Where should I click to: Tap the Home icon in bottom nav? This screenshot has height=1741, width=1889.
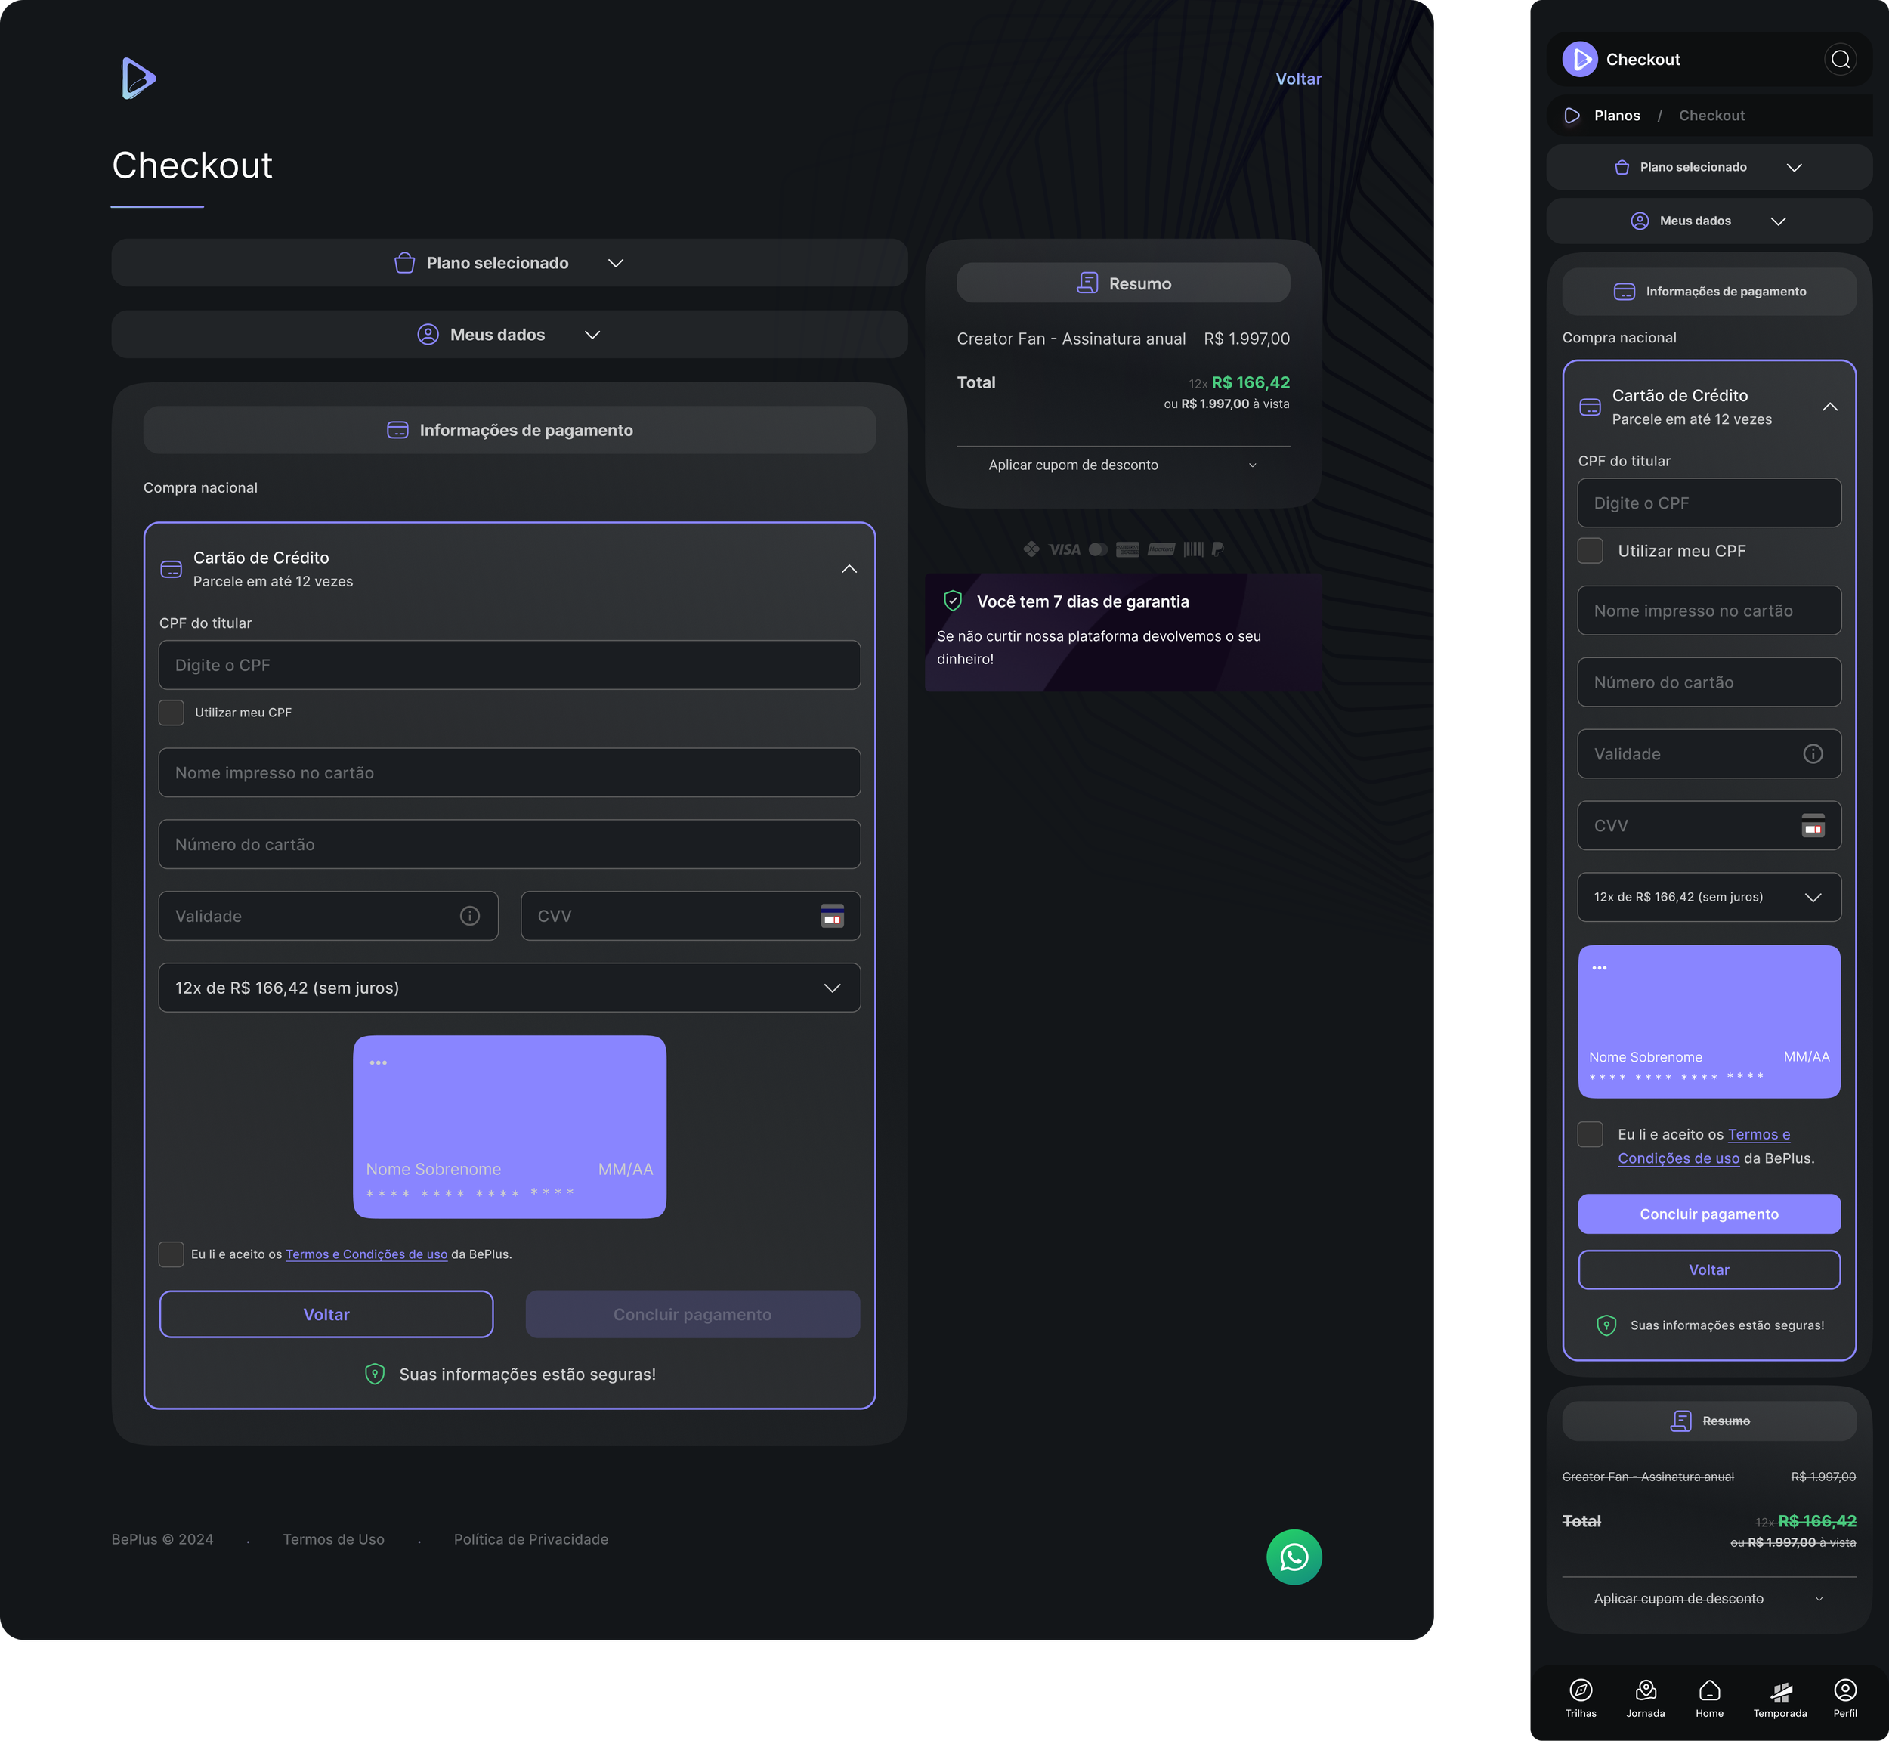(x=1709, y=1690)
